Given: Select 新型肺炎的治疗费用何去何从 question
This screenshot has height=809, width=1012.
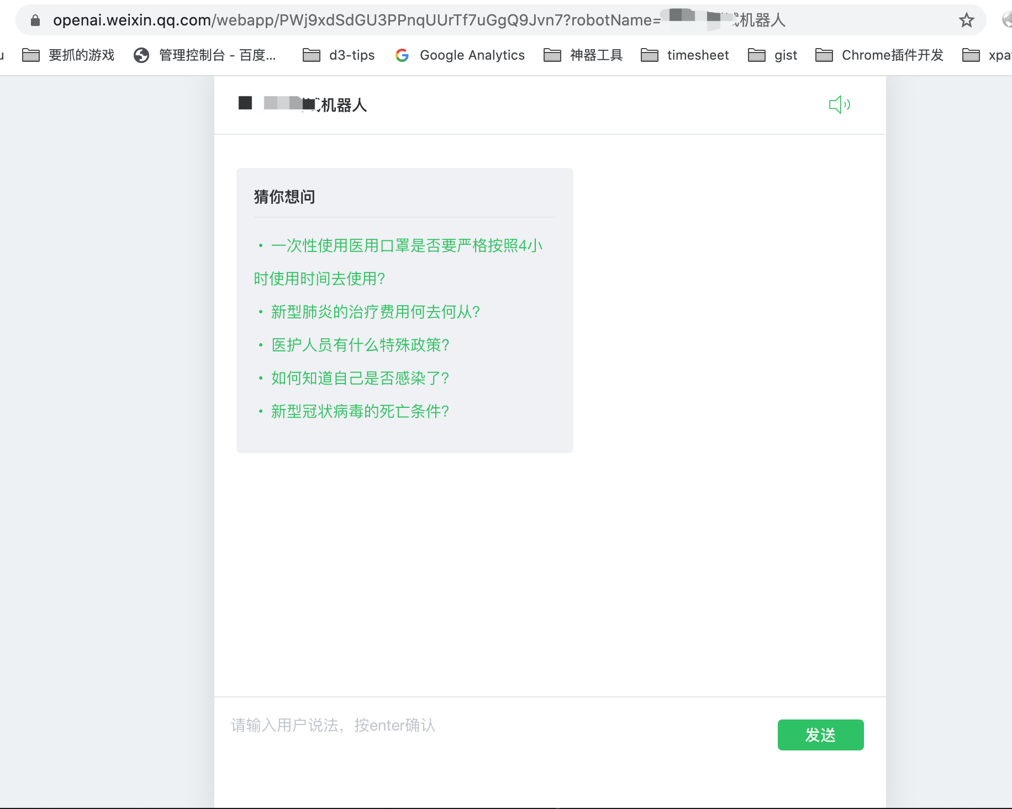Looking at the screenshot, I should pos(375,312).
